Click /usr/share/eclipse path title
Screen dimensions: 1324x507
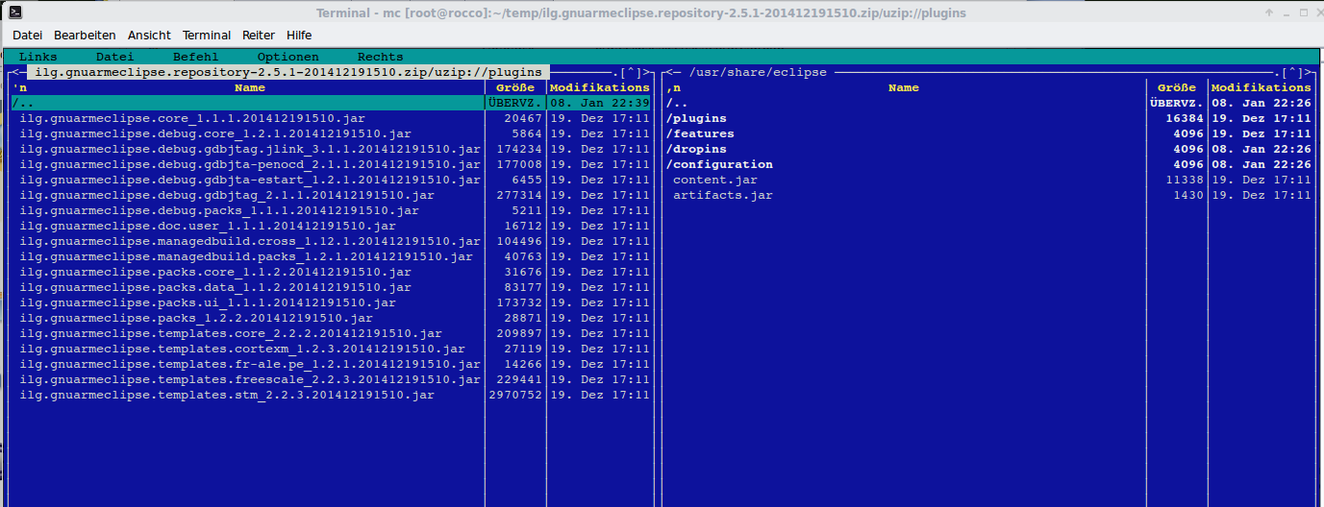pyautogui.click(x=758, y=72)
